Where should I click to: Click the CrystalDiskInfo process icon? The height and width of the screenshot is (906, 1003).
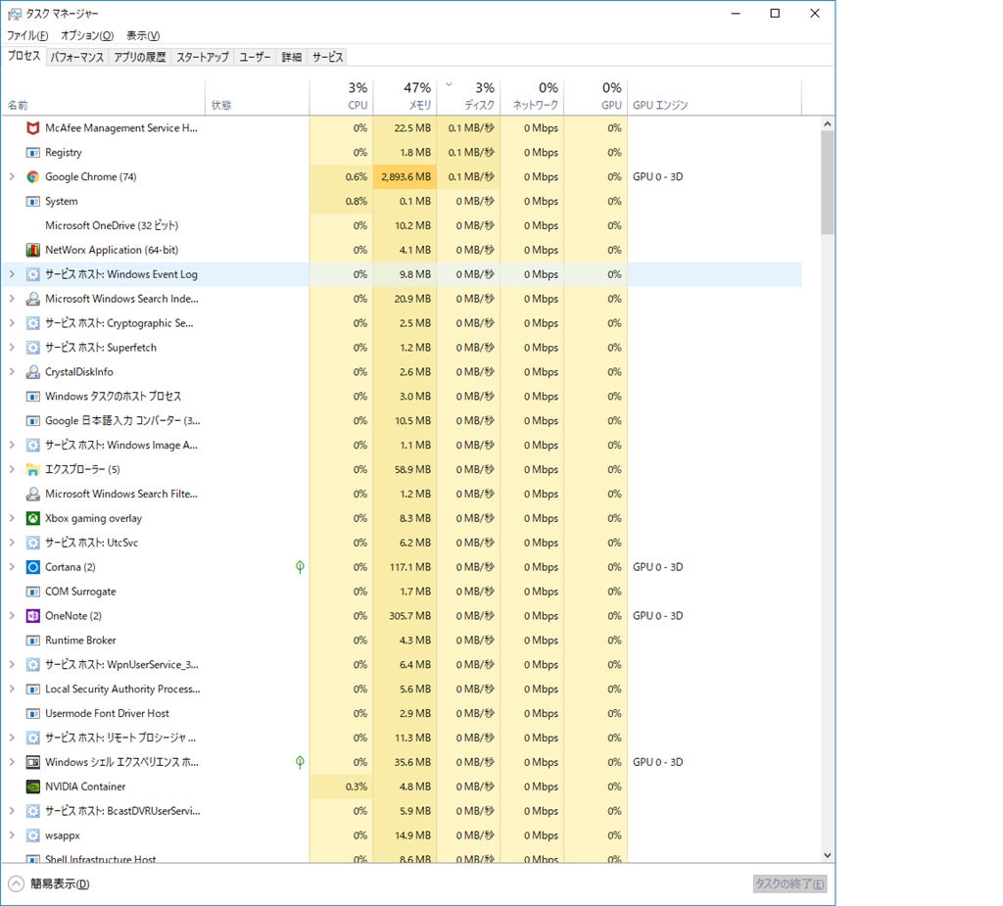point(32,372)
